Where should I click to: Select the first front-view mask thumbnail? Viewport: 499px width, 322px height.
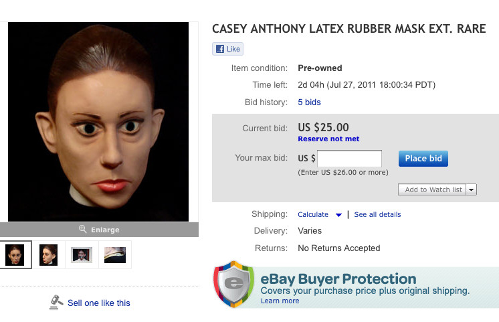point(15,255)
